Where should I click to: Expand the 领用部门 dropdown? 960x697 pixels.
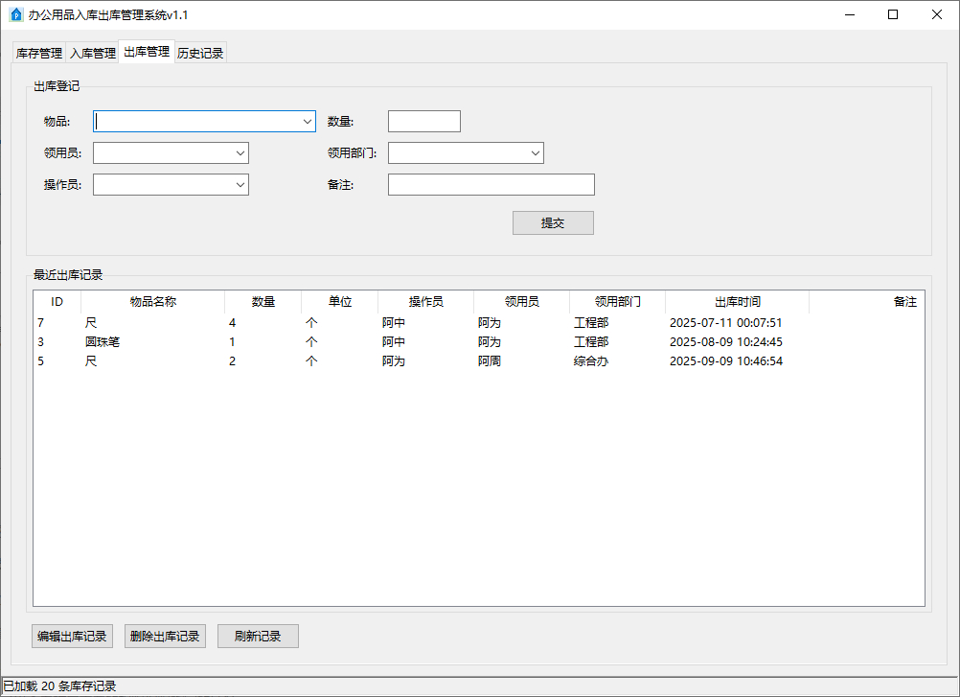(535, 153)
